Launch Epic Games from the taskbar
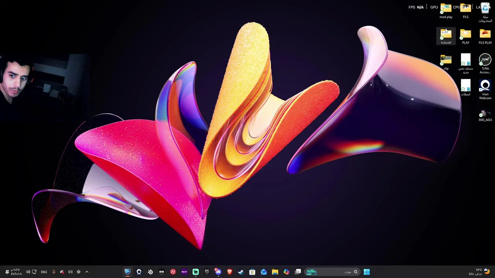 click(207, 272)
